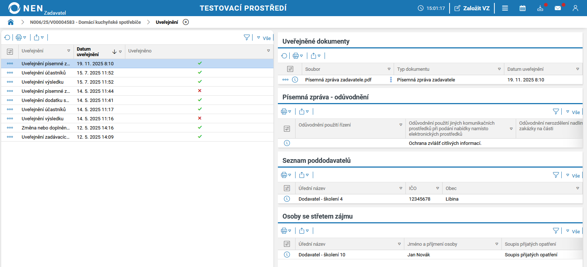Open filter arrow on Typ dokumentu column
Screen dimensions: 587x267
pyautogui.click(x=499, y=69)
